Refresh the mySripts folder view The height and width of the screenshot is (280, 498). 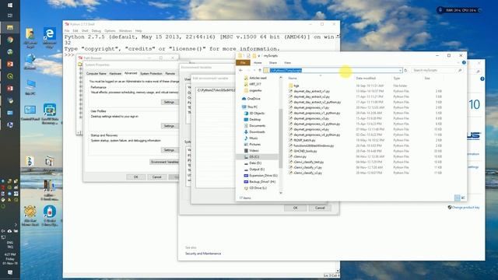point(405,70)
